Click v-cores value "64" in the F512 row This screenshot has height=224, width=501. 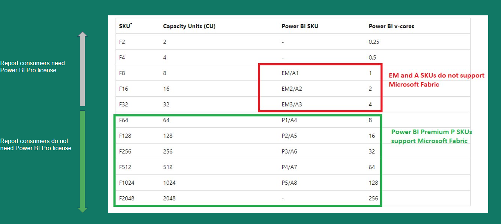(x=372, y=167)
